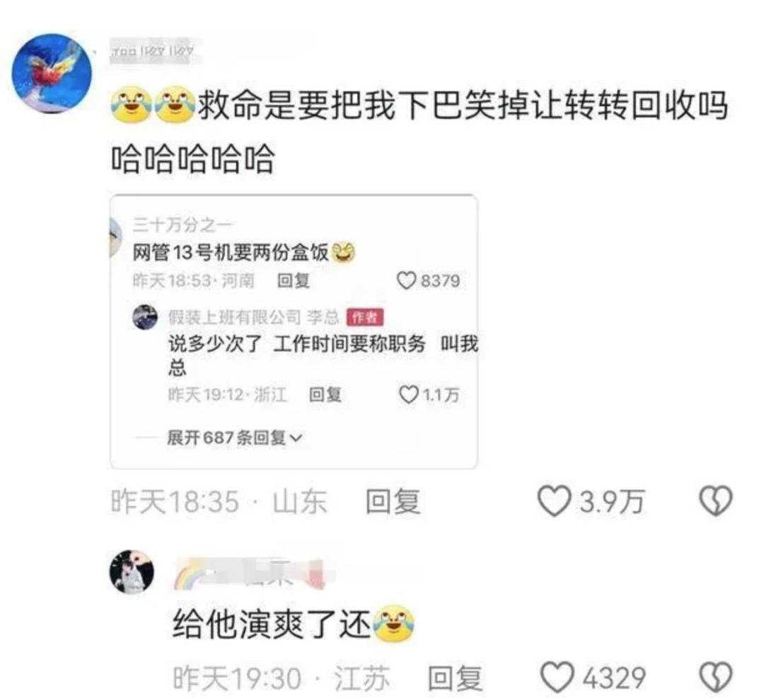Click the chevron next to 687条回复
Viewport: 764px width, 698px height.
click(x=296, y=438)
